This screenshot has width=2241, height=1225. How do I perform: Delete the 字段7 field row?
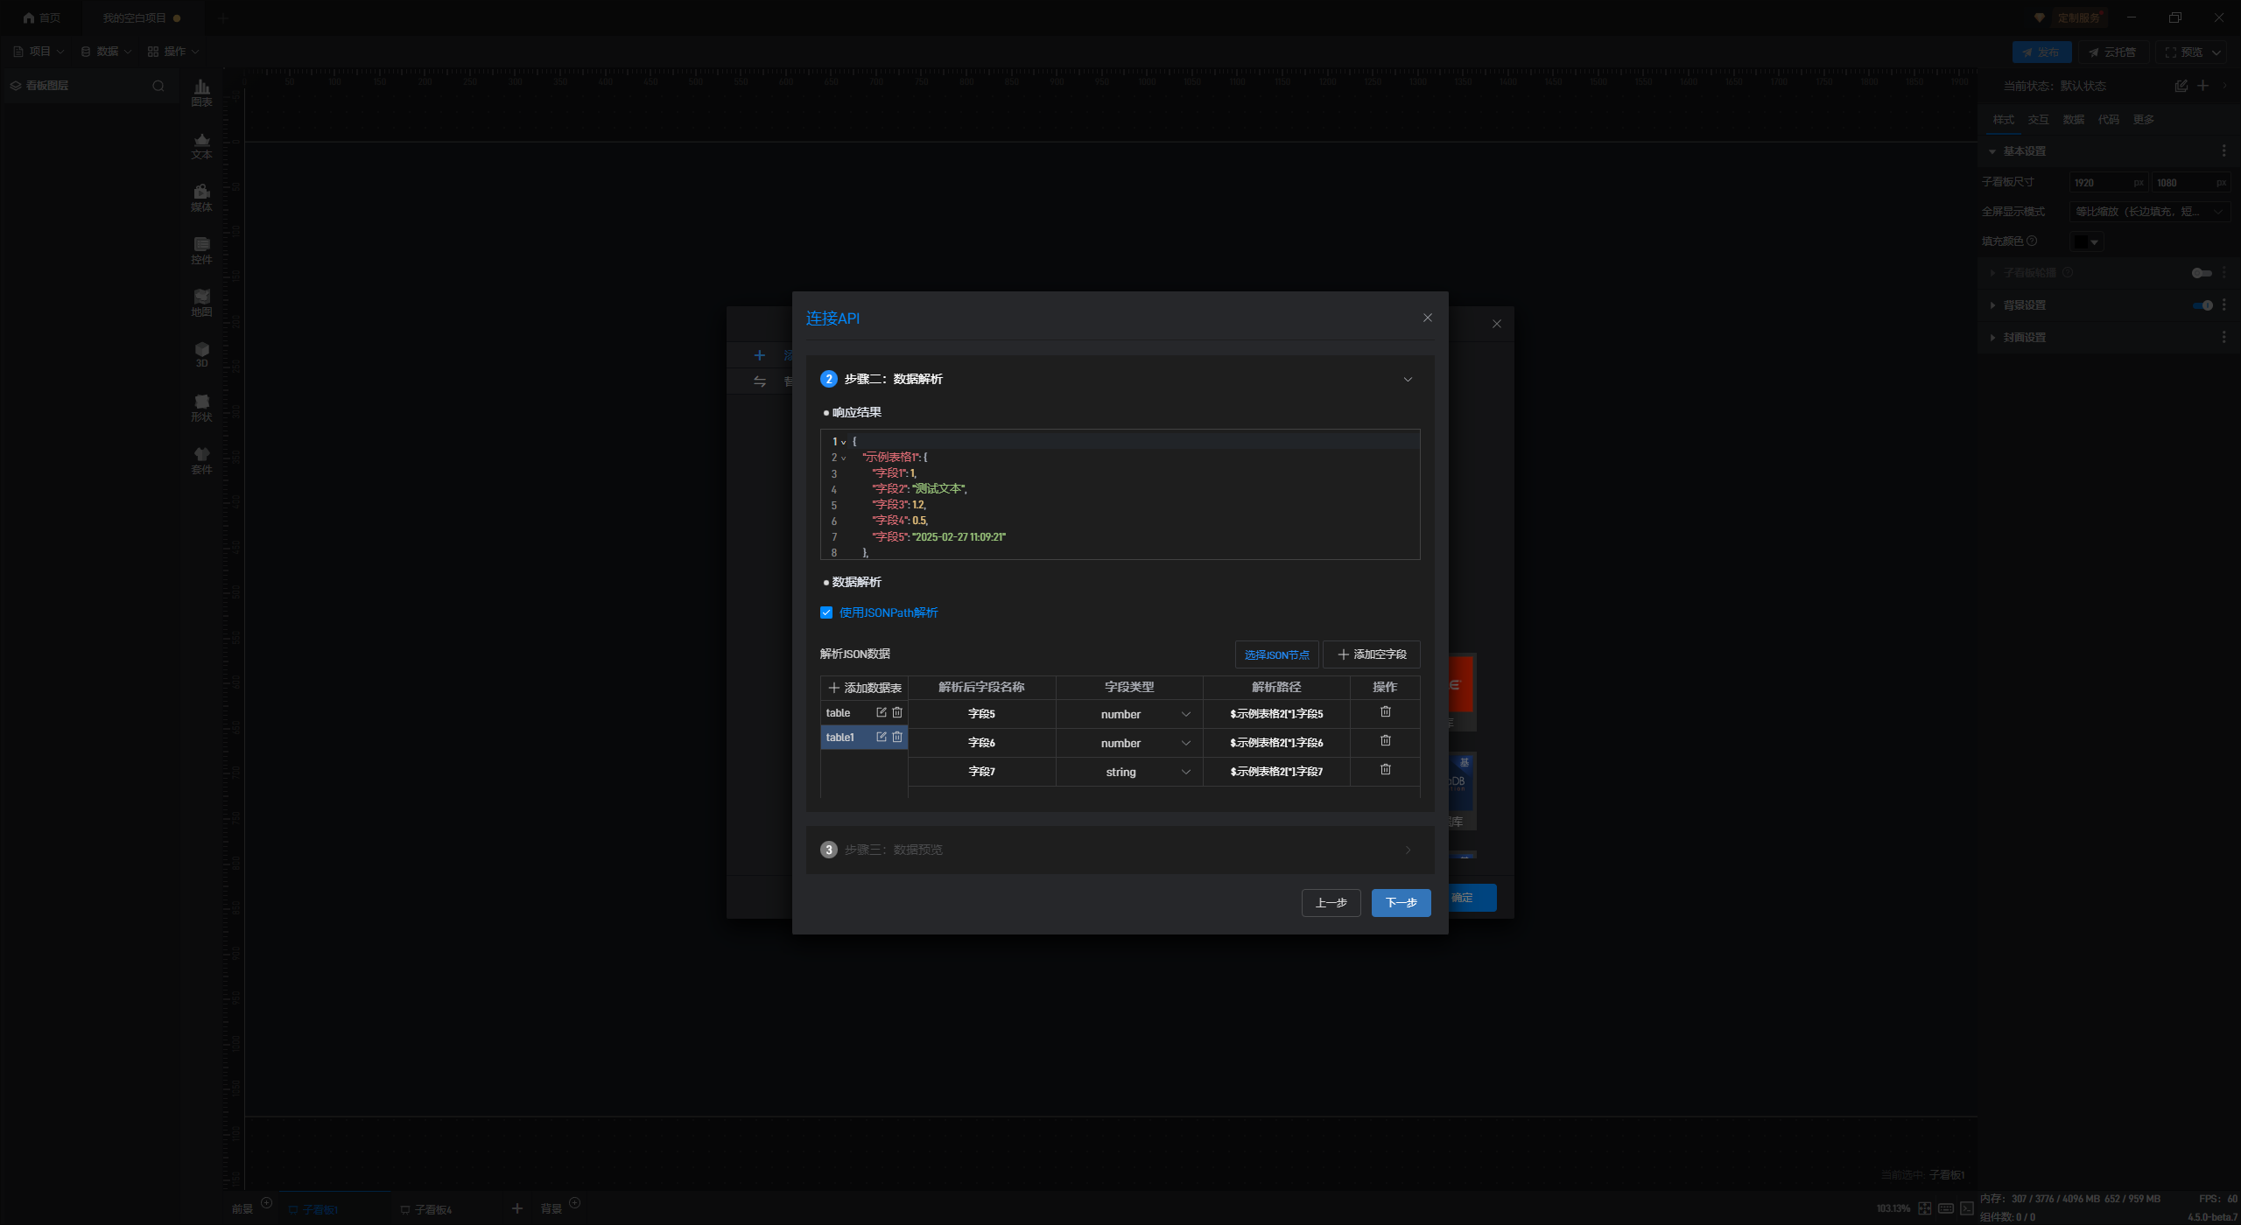(1385, 770)
